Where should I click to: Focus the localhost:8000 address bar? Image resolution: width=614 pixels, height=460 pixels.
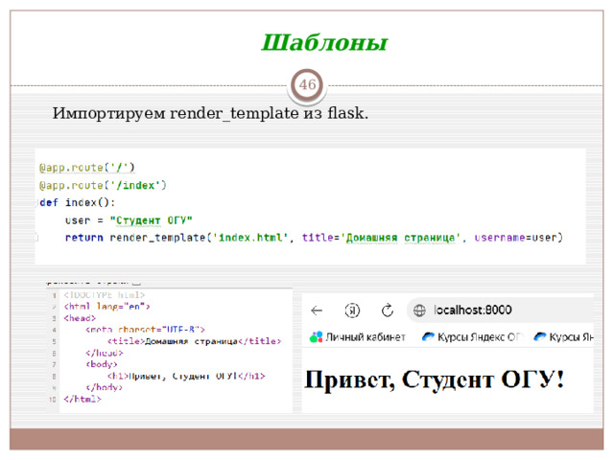tap(500, 310)
